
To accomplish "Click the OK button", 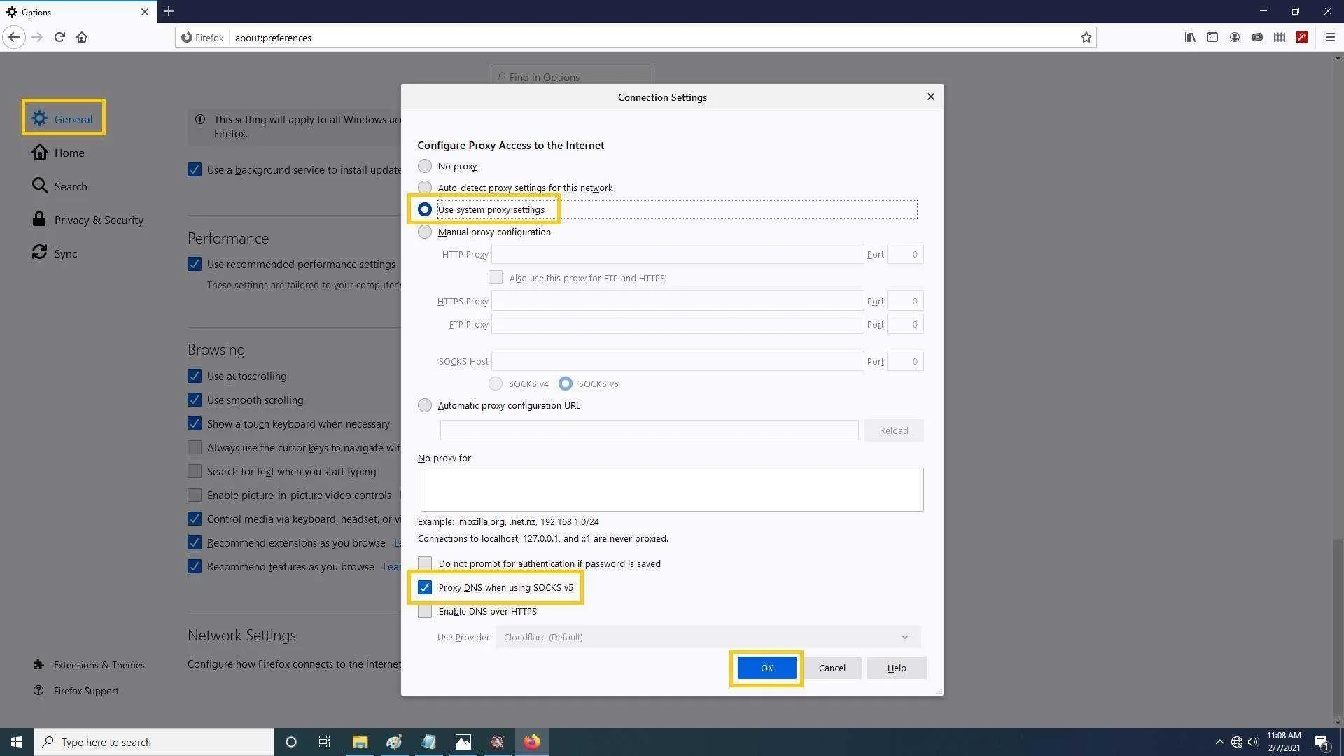I will pos(766,668).
